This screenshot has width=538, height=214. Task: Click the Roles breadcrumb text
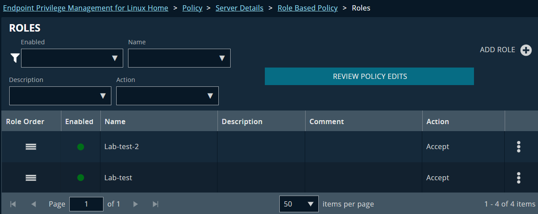(x=361, y=8)
